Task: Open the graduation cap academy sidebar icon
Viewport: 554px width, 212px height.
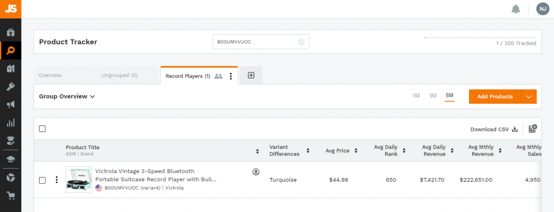Action: pos(11,160)
